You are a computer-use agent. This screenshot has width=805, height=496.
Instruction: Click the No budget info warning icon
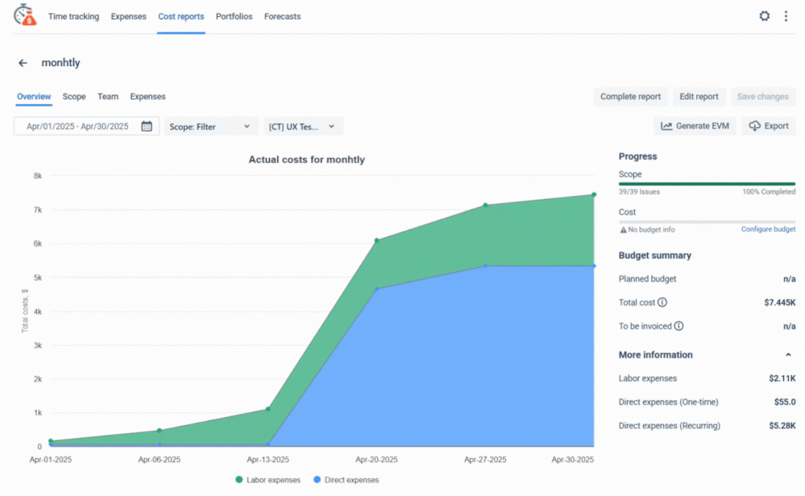click(623, 230)
